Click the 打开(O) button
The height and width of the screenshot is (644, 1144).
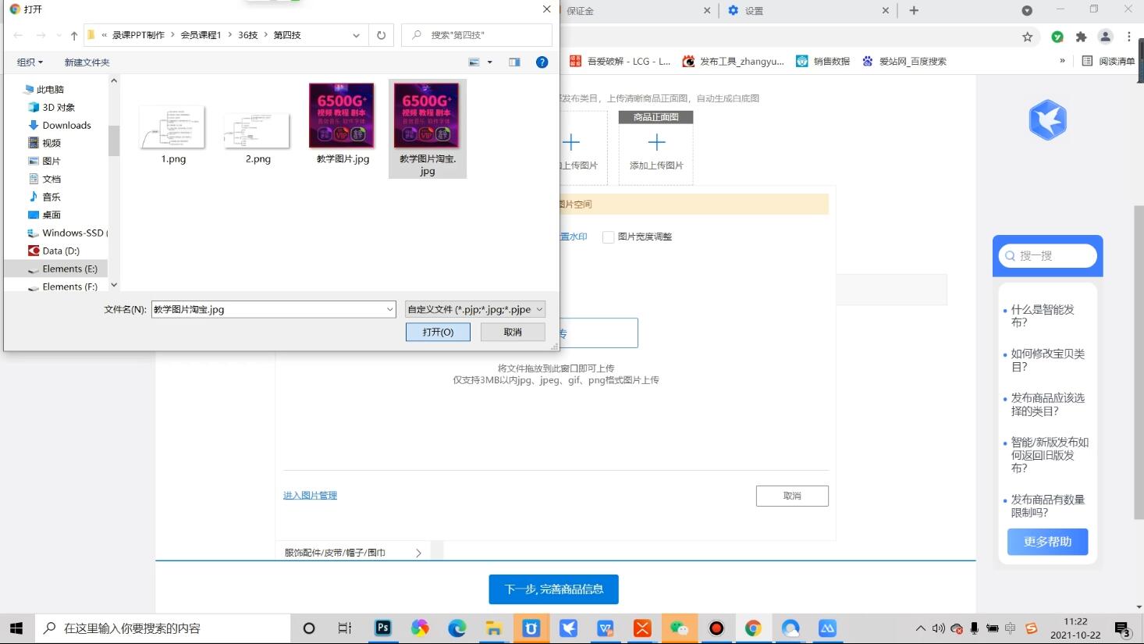pos(437,331)
